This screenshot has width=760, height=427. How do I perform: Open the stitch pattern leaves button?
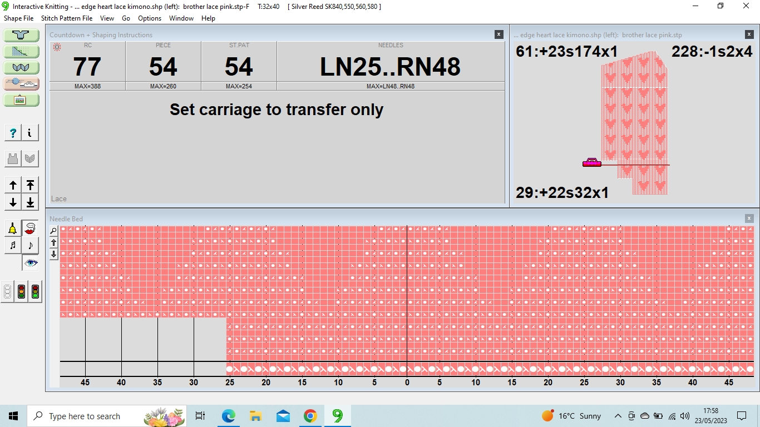pyautogui.click(x=21, y=68)
